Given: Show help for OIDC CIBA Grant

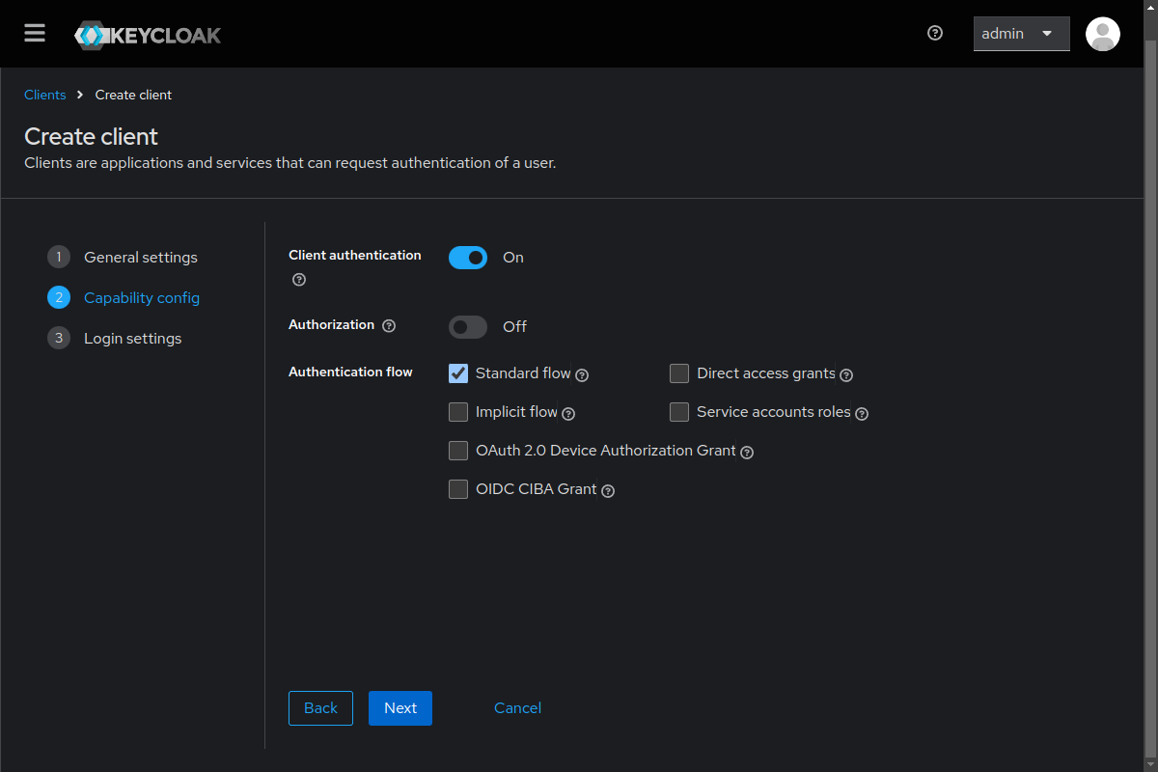Looking at the screenshot, I should (608, 490).
